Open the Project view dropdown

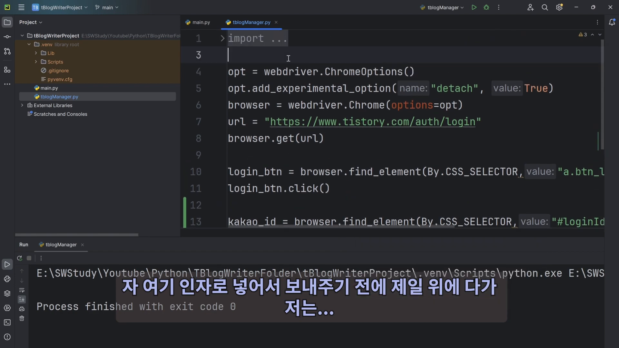pos(31,22)
